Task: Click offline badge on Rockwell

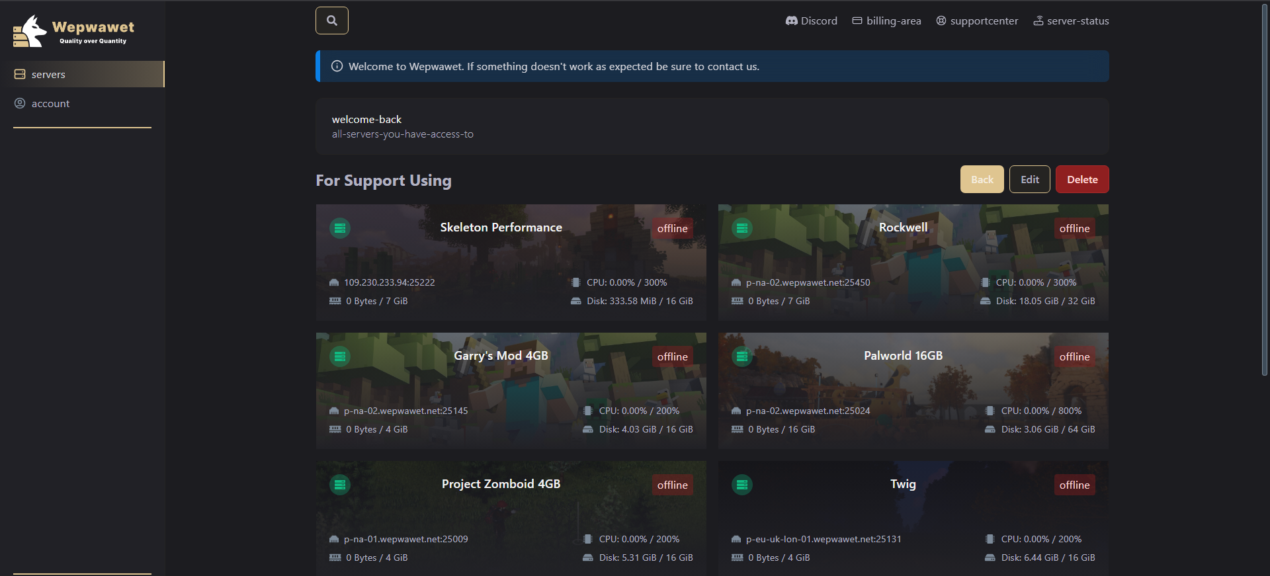Action: 1075,228
